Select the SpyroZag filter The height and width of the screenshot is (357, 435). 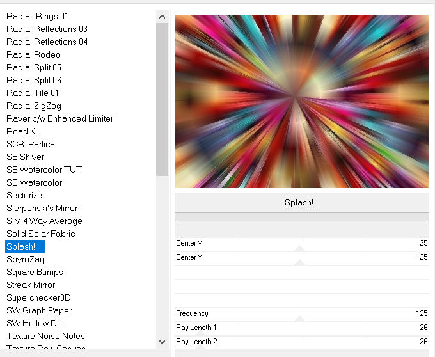coord(26,259)
